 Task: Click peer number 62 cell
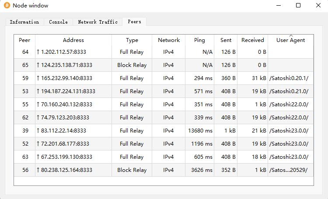pyautogui.click(x=25, y=118)
